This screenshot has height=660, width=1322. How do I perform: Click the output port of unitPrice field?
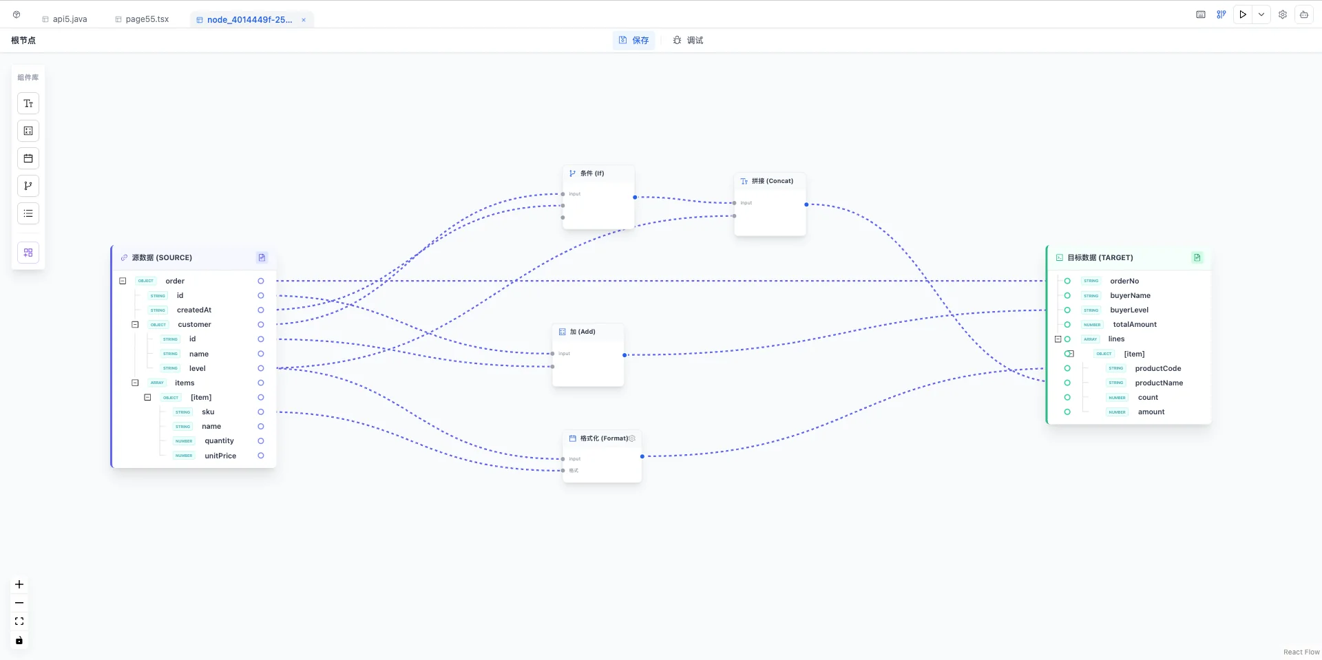[x=261, y=456]
